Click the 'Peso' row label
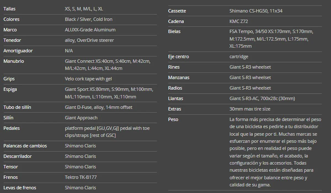 coord(173,120)
